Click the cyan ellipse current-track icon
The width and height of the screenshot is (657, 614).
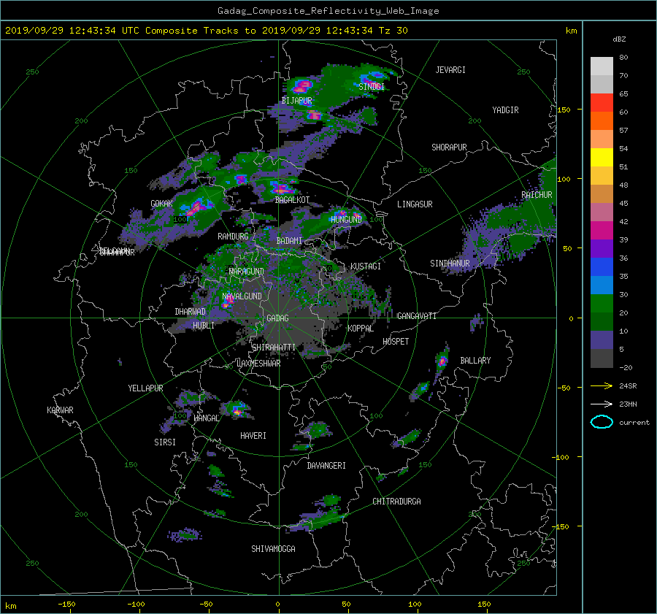(602, 422)
